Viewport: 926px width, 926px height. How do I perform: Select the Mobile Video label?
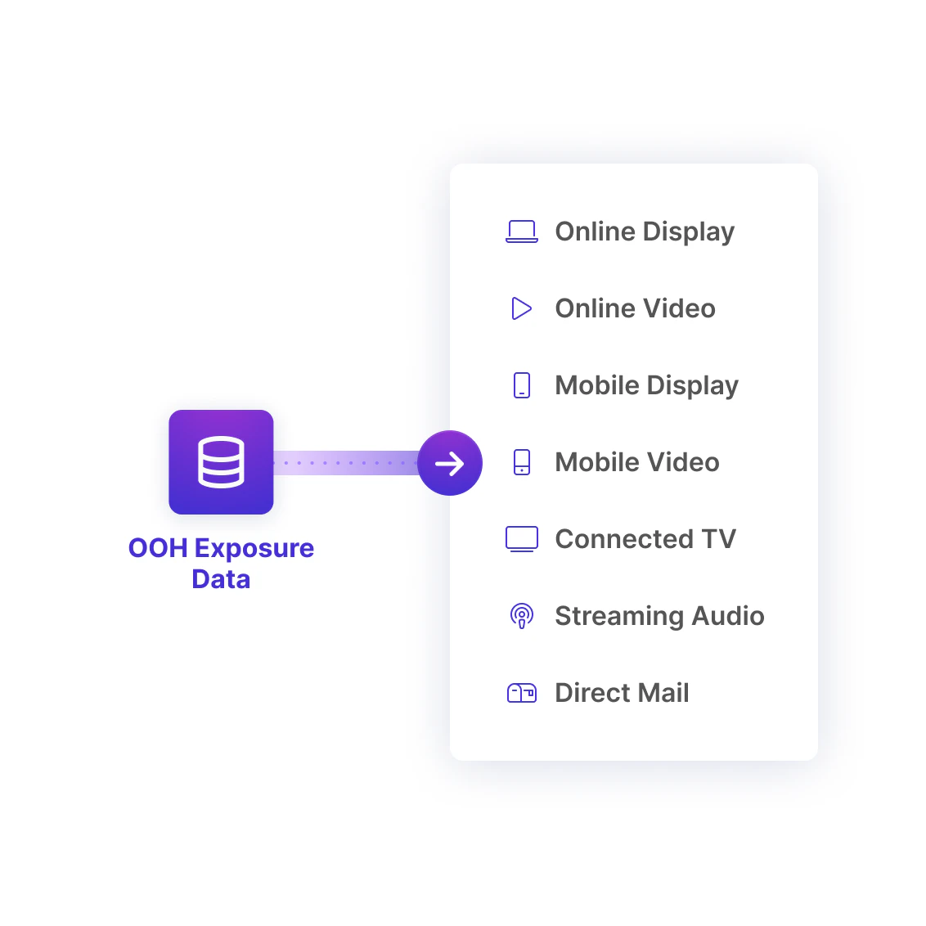pos(637,462)
